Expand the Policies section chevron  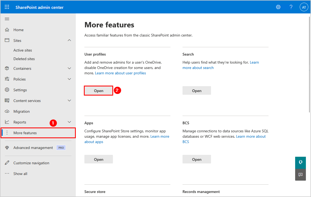click(69, 79)
